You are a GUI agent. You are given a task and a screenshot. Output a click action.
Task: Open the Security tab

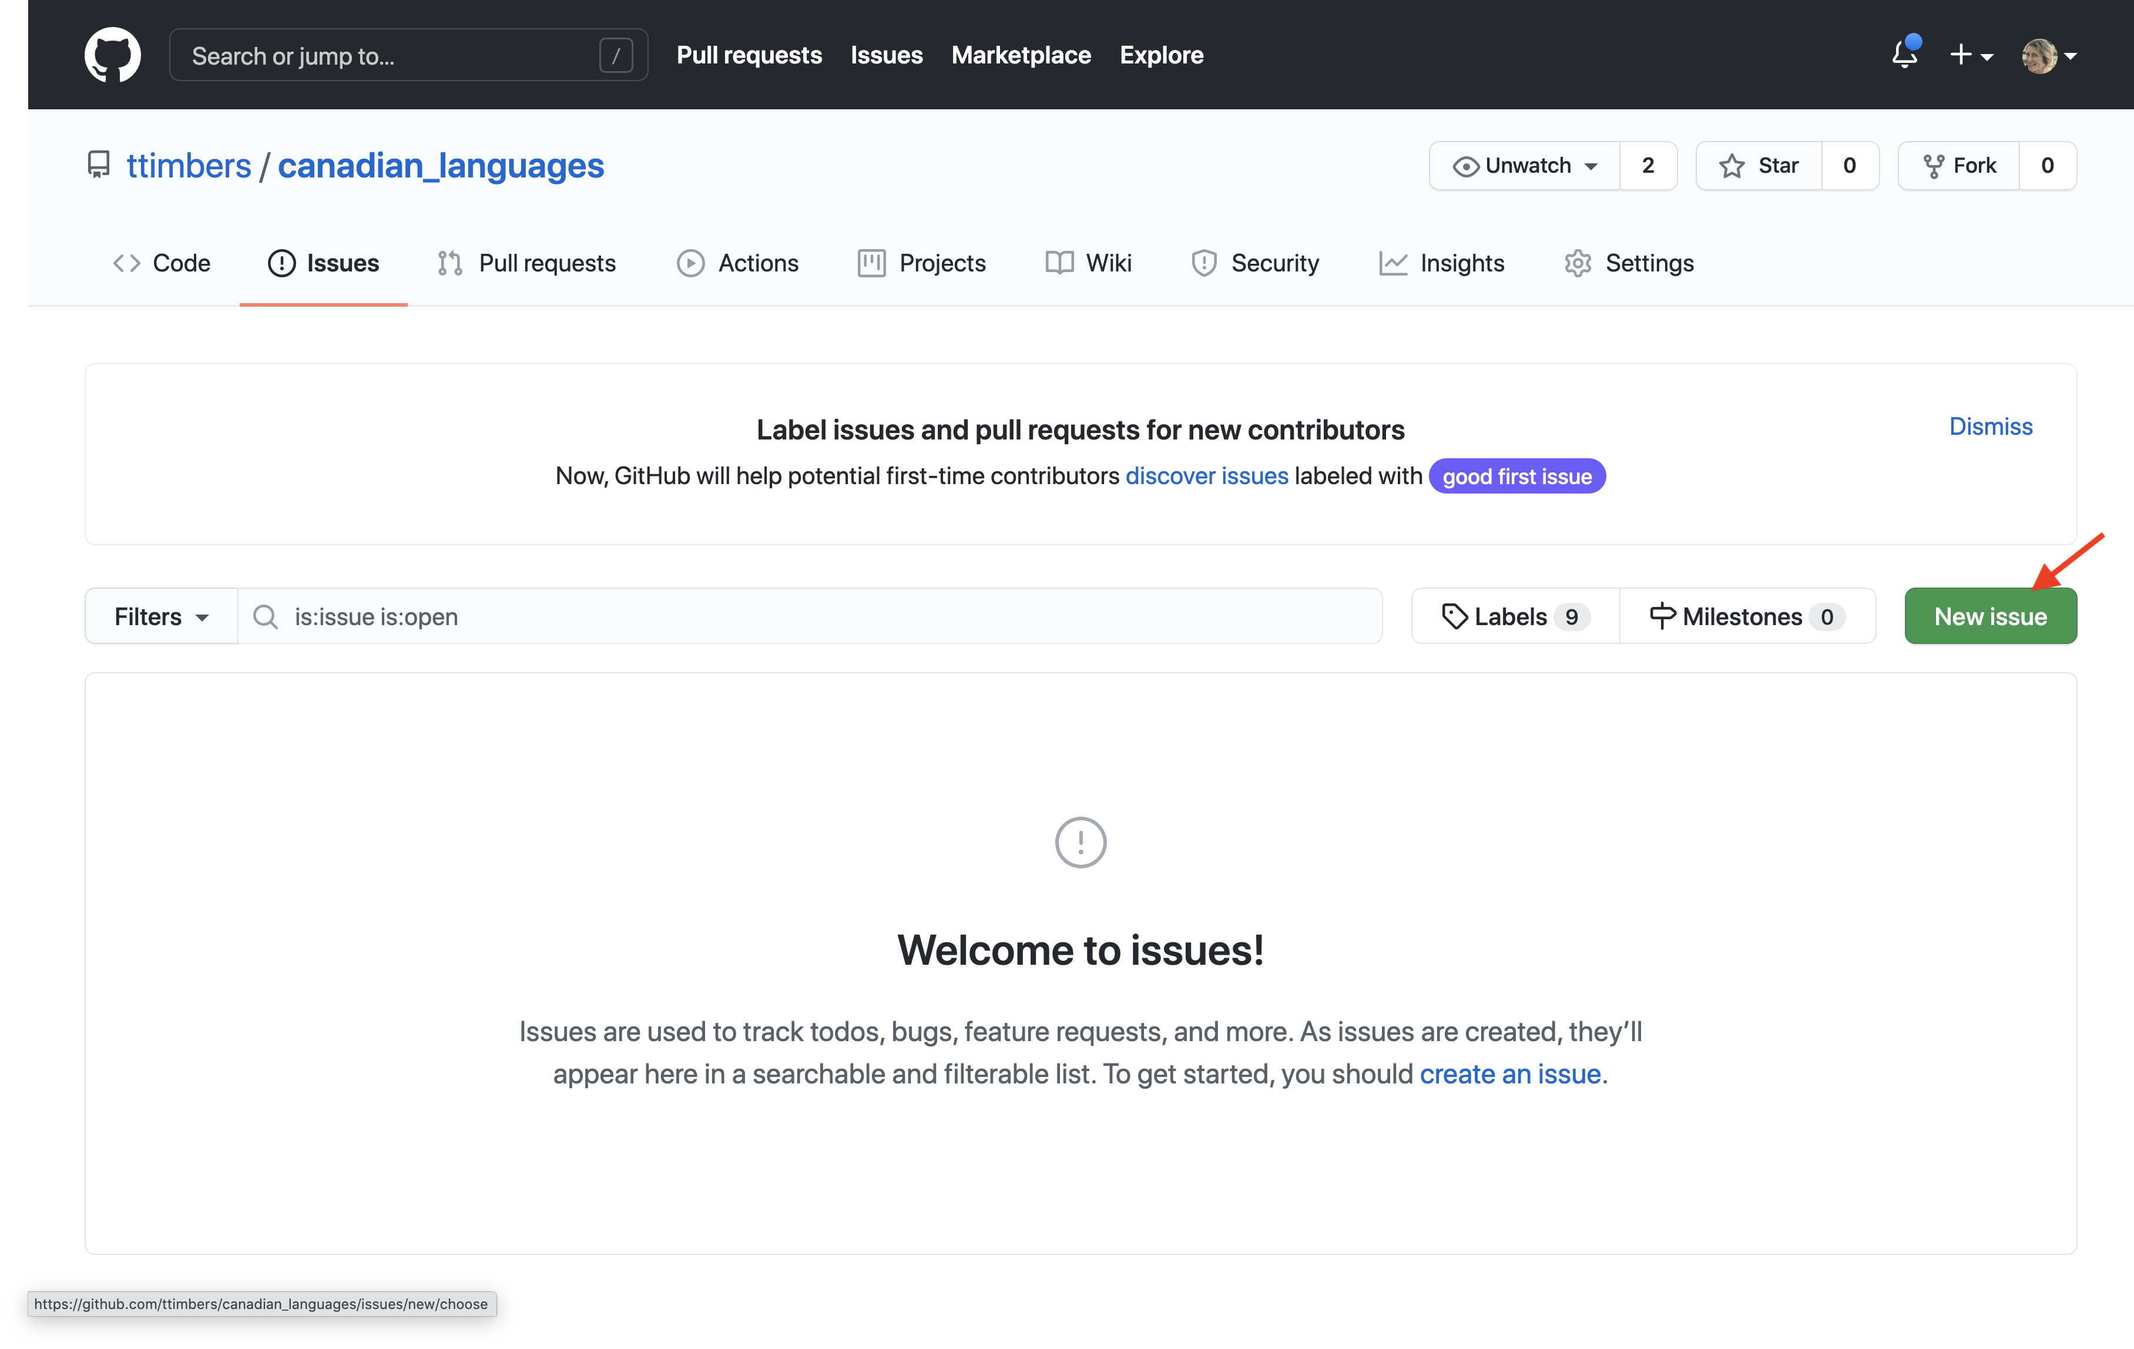pyautogui.click(x=1255, y=263)
